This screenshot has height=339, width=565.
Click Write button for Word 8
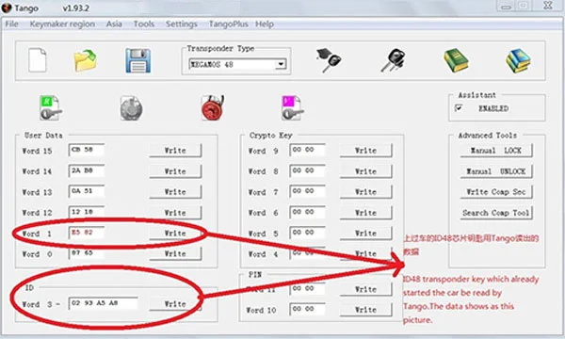[x=365, y=171]
